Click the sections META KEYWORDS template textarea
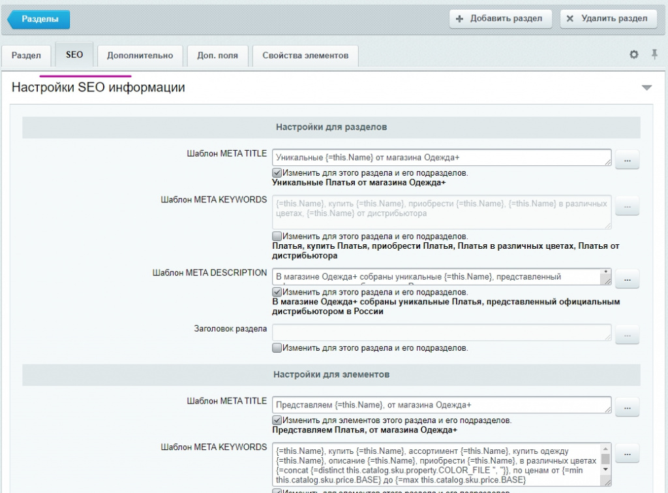The image size is (668, 493). pos(442,212)
